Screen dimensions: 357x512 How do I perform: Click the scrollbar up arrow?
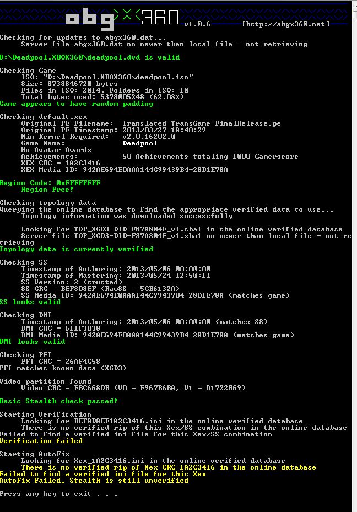tap(355, 6)
